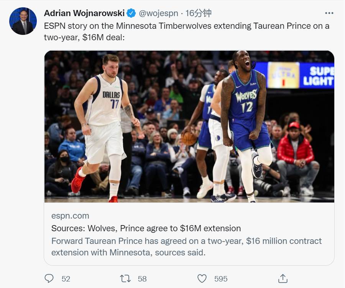Image resolution: width=345 pixels, height=288 pixels.
Task: Click the retweet arrows icon
Action: tap(125, 278)
